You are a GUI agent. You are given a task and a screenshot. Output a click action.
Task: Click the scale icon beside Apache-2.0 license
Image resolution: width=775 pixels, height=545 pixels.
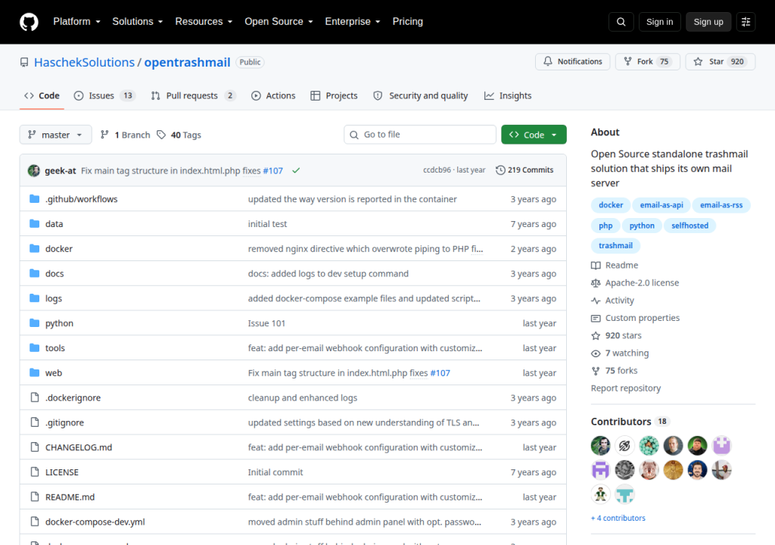tap(596, 283)
